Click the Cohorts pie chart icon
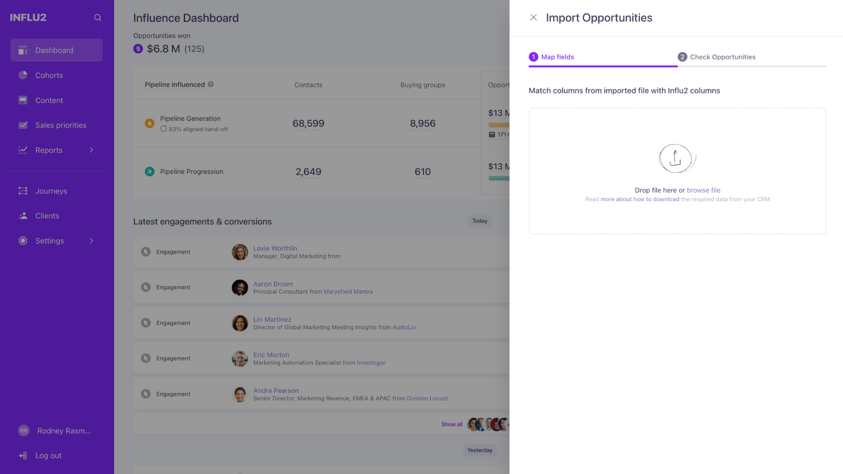843x474 pixels. click(x=23, y=75)
